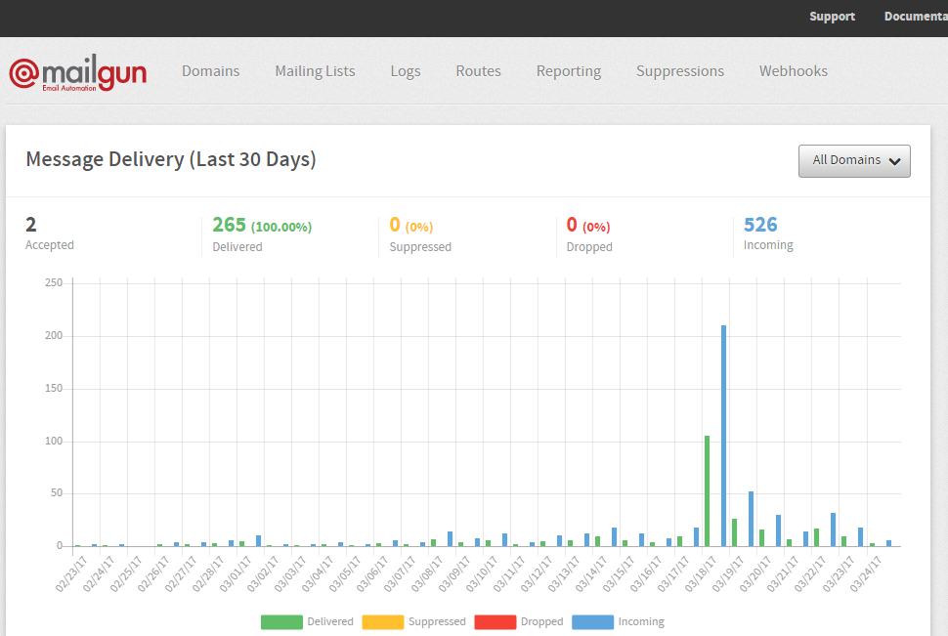Click the tallest blue Incoming bar
The width and height of the screenshot is (948, 636).
point(723,436)
